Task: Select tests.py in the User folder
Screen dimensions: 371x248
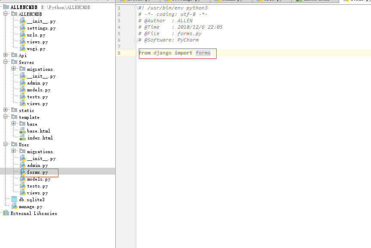Action: pos(37,186)
